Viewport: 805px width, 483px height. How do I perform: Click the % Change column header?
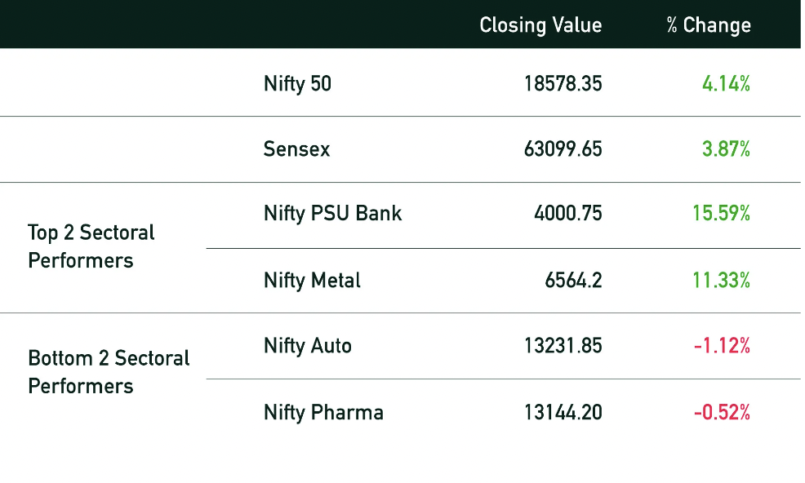pos(709,25)
